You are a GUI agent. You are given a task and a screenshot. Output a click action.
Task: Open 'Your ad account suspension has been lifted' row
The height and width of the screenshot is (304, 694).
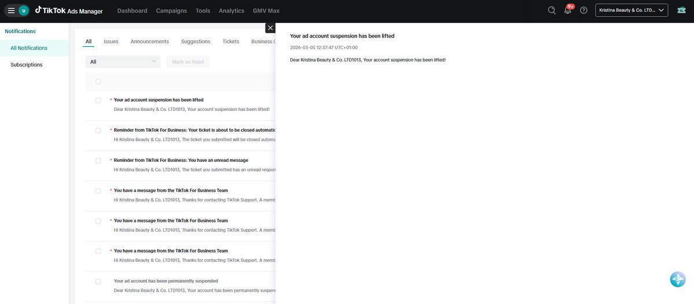[x=180, y=105]
